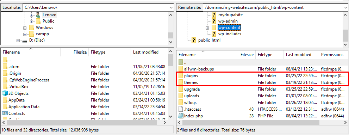Viewport: 349px width, 135px height.
Task: Select the public_html item in remote tree
Action: click(x=209, y=40)
